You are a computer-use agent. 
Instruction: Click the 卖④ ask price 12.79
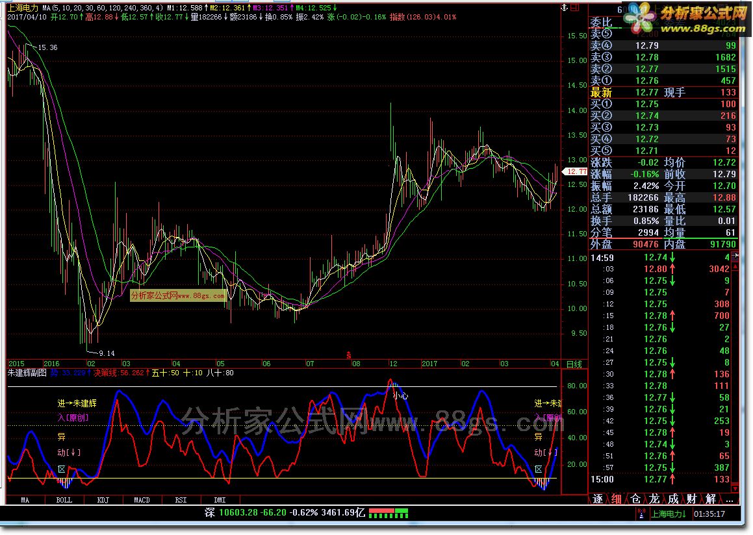[x=647, y=45]
